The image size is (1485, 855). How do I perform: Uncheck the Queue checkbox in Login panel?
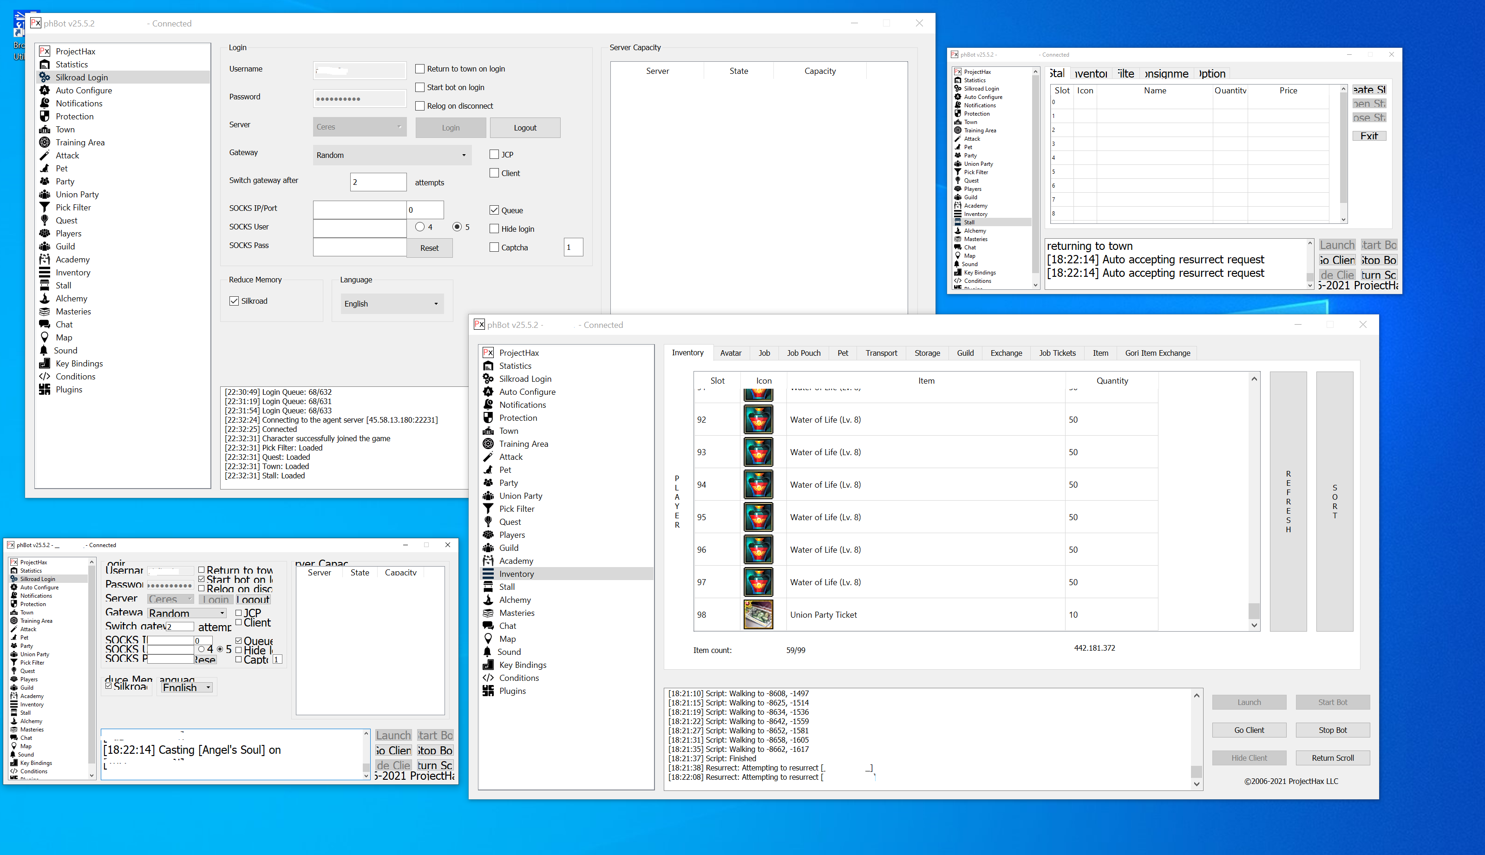coord(494,210)
